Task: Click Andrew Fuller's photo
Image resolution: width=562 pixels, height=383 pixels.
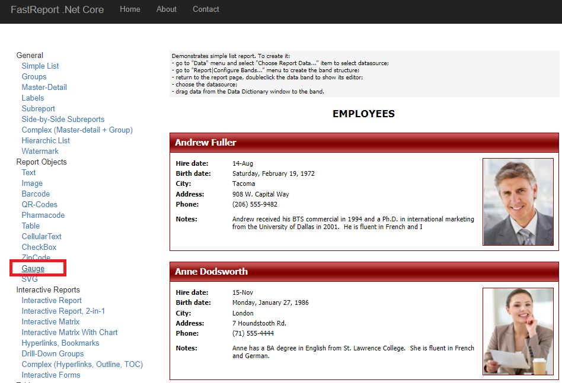Action: (518, 202)
